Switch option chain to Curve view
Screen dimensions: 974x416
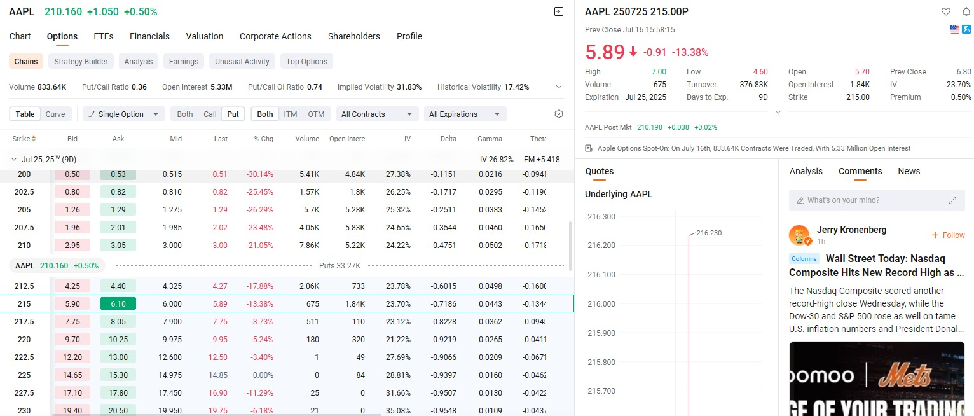tap(55, 114)
